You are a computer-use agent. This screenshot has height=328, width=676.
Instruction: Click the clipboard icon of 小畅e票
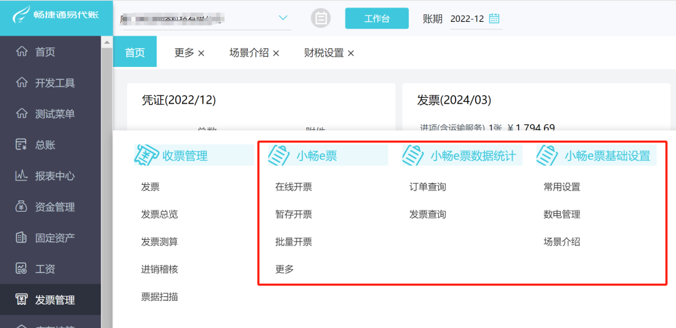[279, 155]
